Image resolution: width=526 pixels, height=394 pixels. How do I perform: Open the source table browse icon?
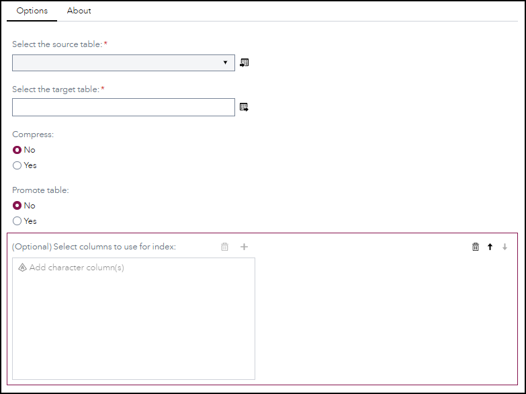coord(245,63)
